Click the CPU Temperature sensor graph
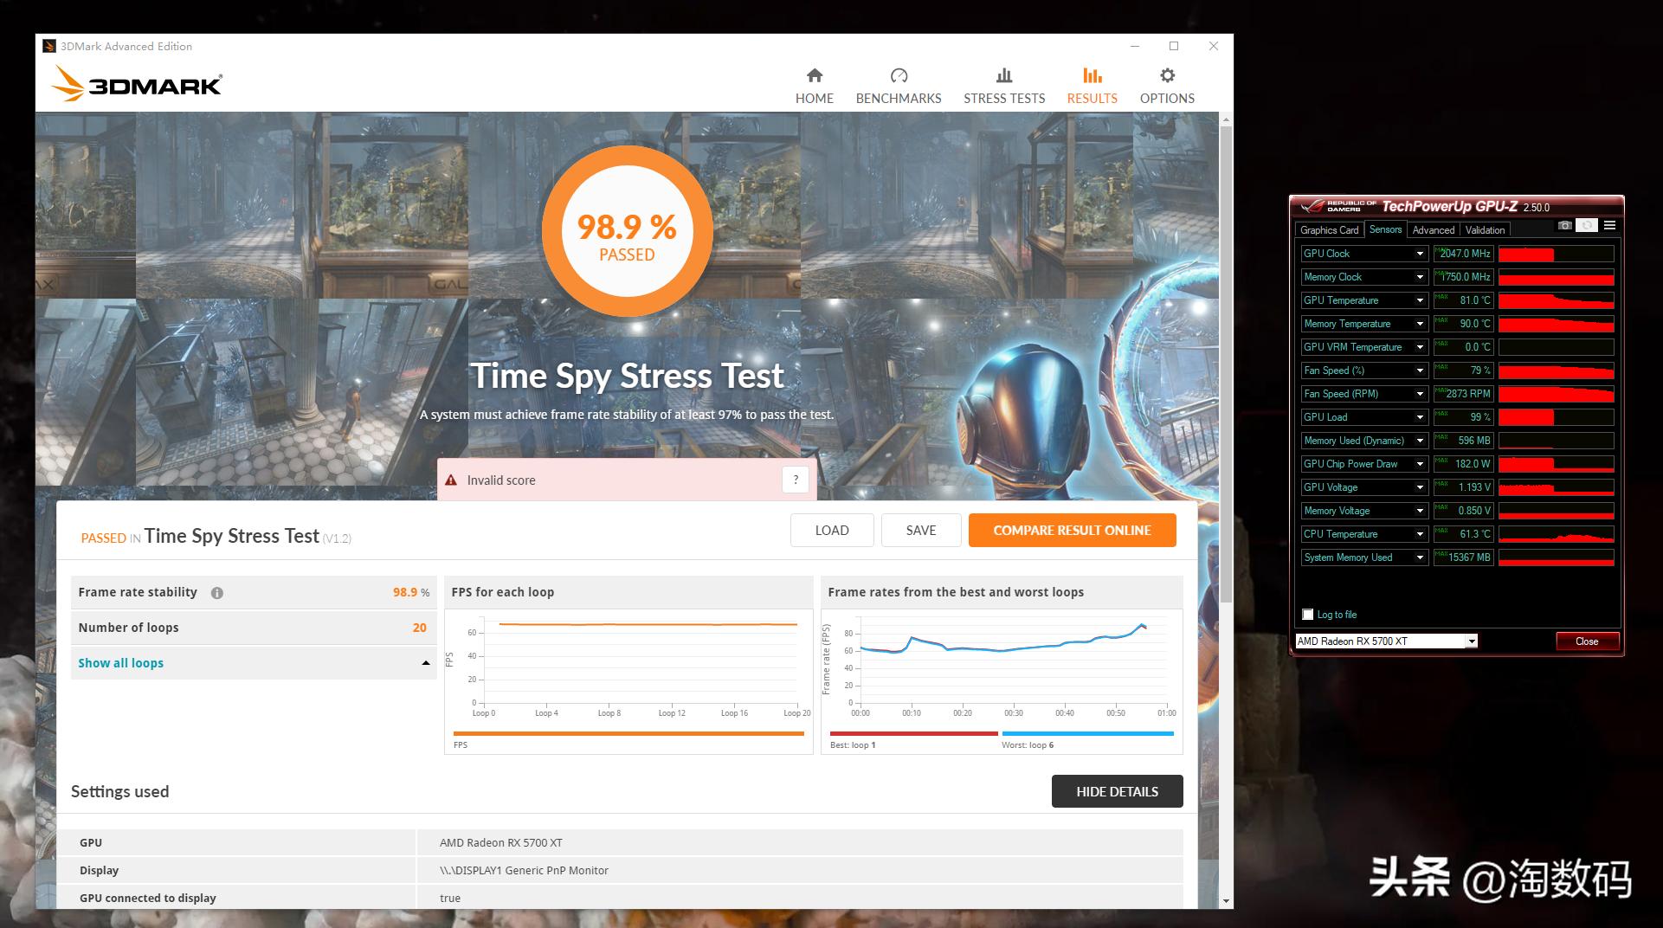1663x928 pixels. (1557, 534)
